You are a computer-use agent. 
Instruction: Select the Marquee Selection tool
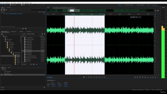pyautogui.click(x=37, y=5)
